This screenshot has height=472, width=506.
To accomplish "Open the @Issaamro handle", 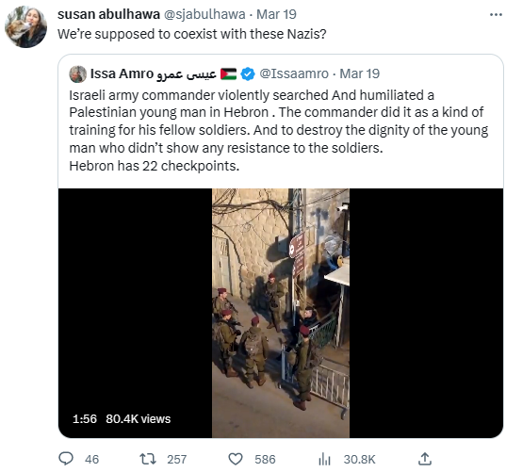I will [294, 73].
